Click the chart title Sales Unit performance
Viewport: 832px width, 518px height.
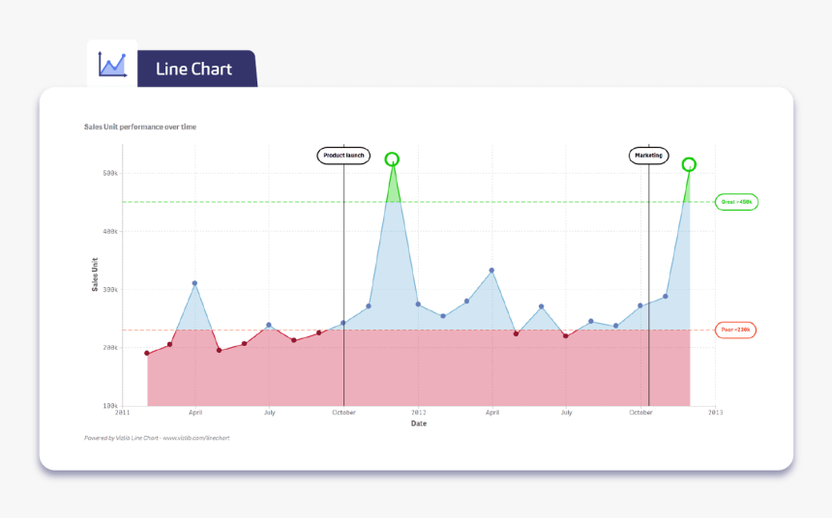(x=140, y=127)
